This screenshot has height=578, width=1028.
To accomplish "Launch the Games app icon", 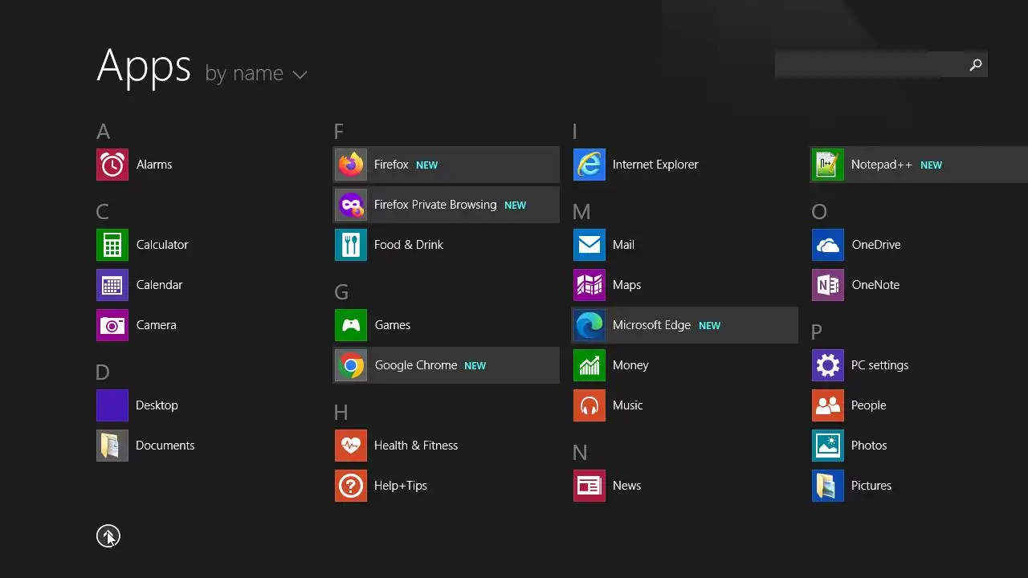I will pyautogui.click(x=351, y=325).
